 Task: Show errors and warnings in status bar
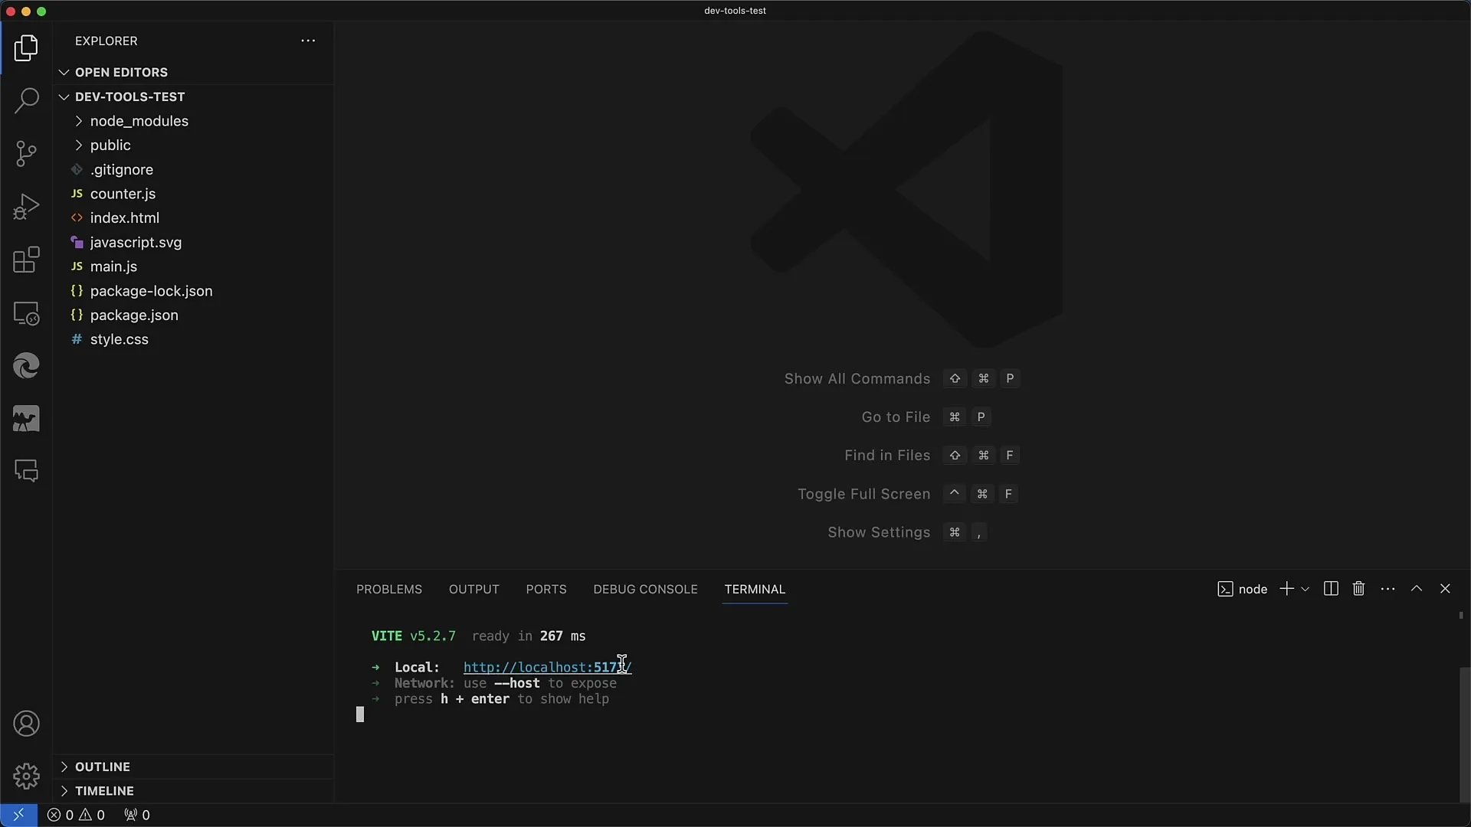click(76, 815)
